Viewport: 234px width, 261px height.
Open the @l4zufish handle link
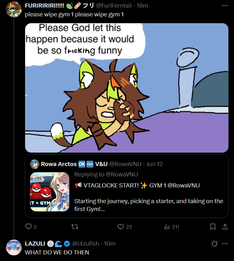pos(86,243)
